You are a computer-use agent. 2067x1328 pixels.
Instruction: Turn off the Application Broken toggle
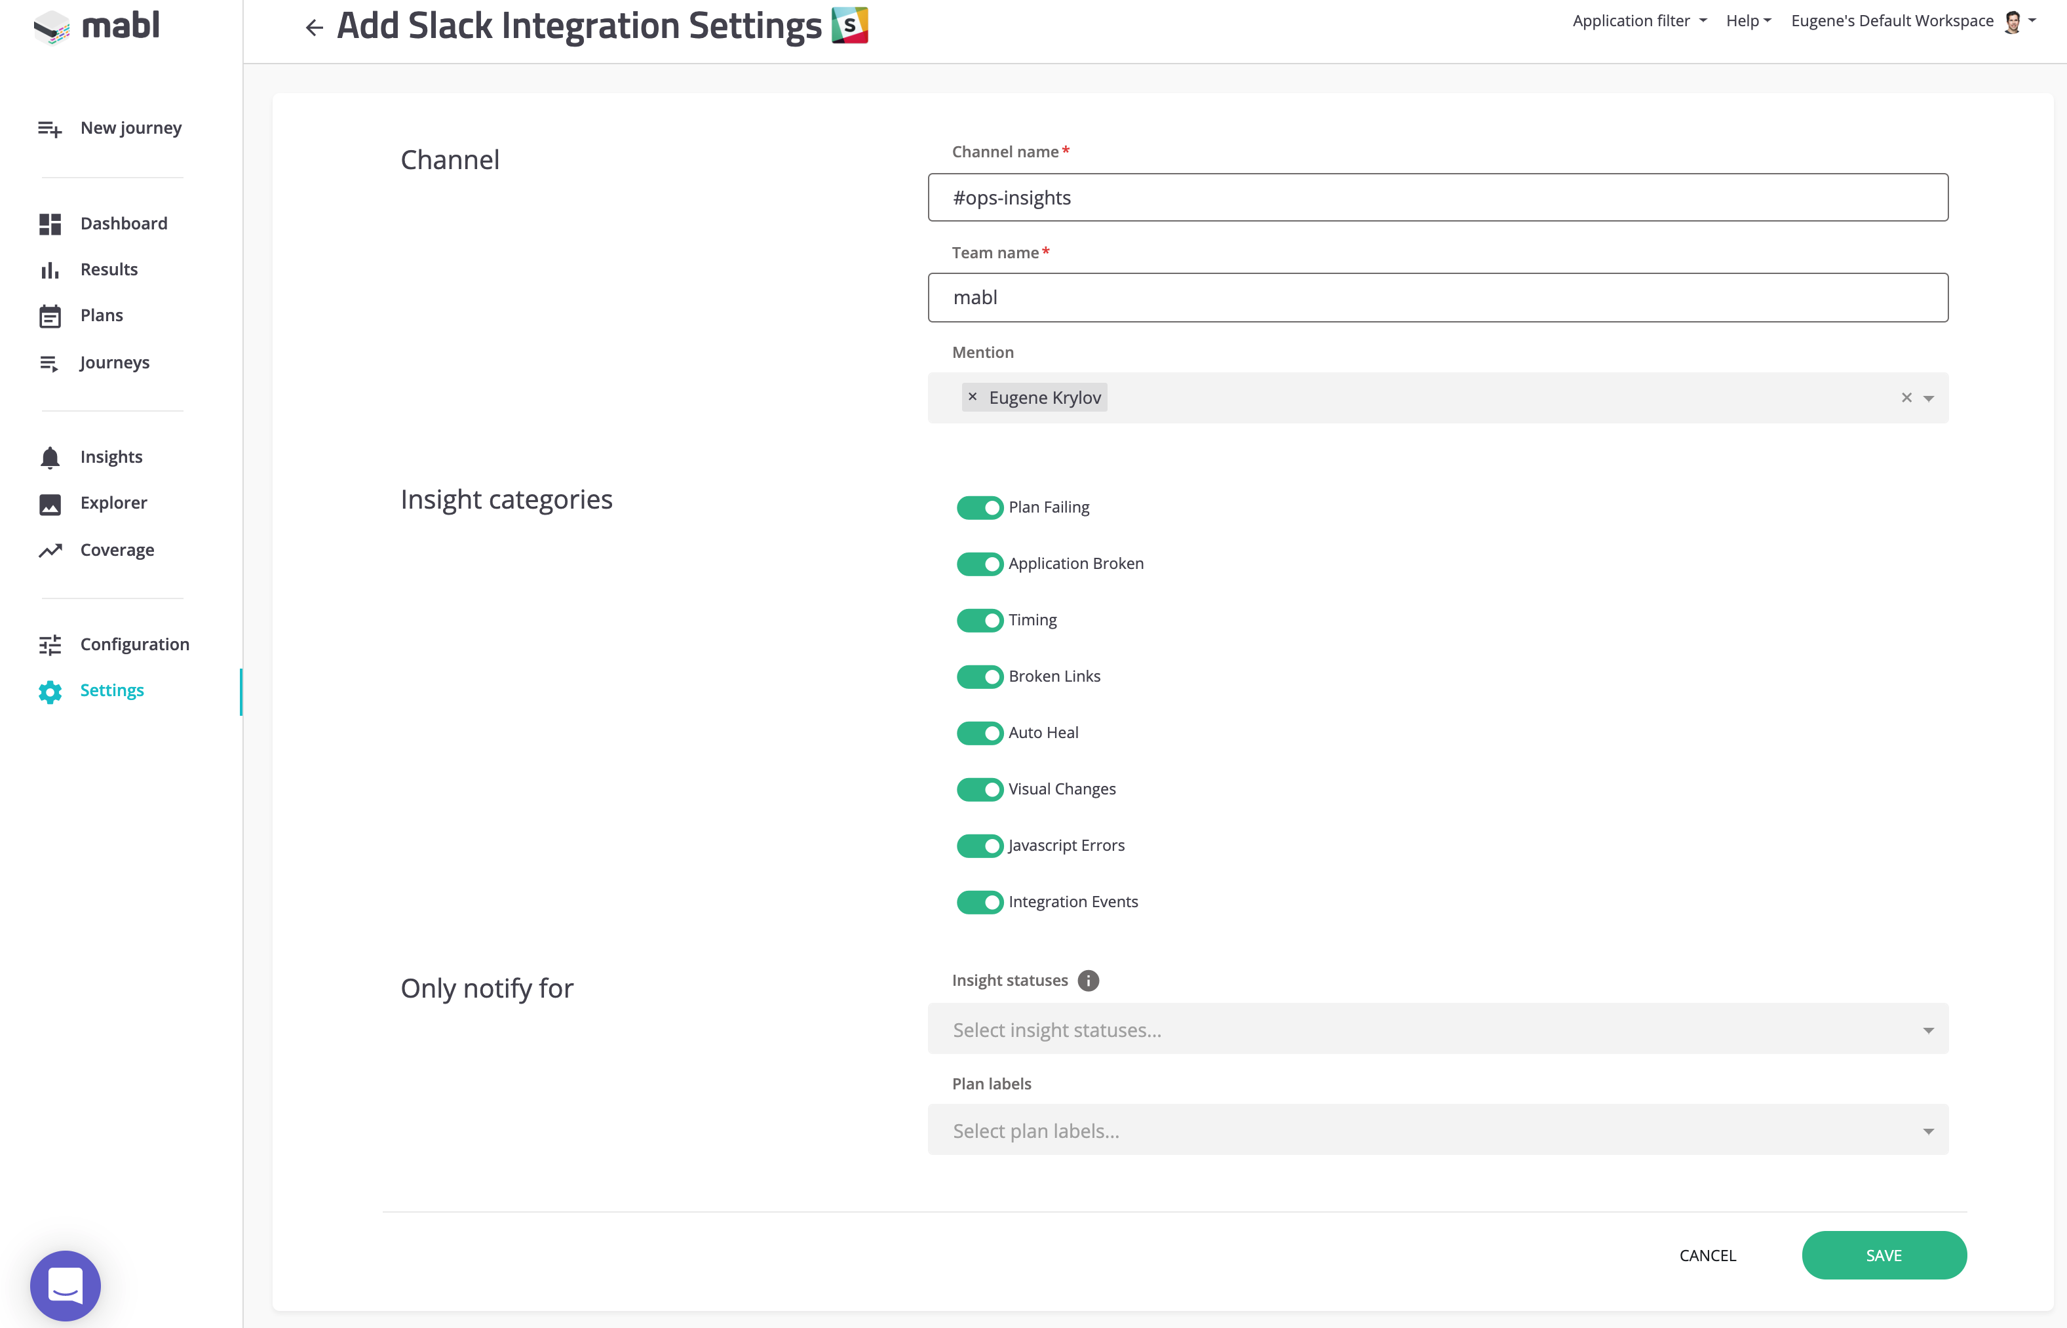tap(980, 564)
